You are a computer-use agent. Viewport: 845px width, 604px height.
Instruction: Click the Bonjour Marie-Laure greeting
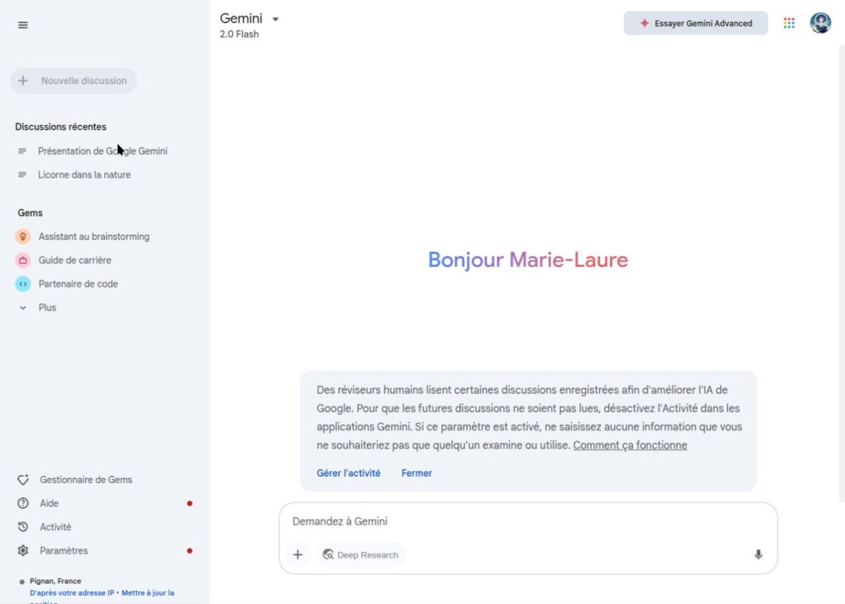528,260
